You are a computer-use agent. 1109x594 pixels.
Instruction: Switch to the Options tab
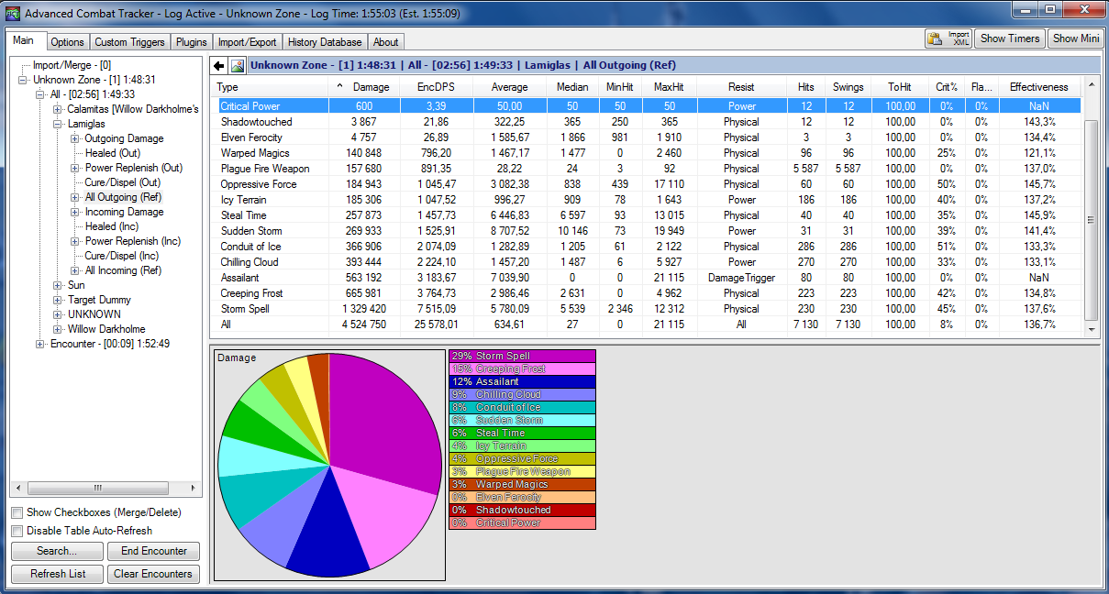(68, 42)
